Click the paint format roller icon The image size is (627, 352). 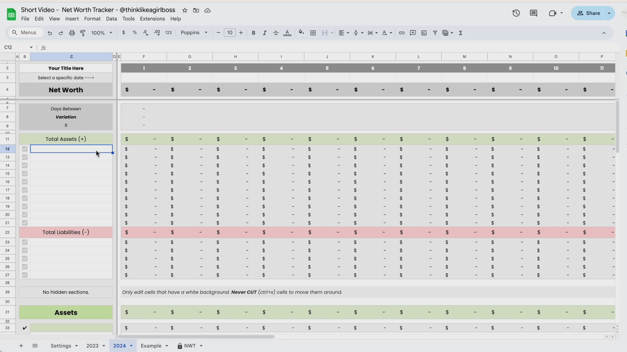click(x=83, y=33)
